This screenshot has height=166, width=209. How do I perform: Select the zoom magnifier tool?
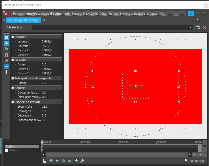tap(7, 49)
